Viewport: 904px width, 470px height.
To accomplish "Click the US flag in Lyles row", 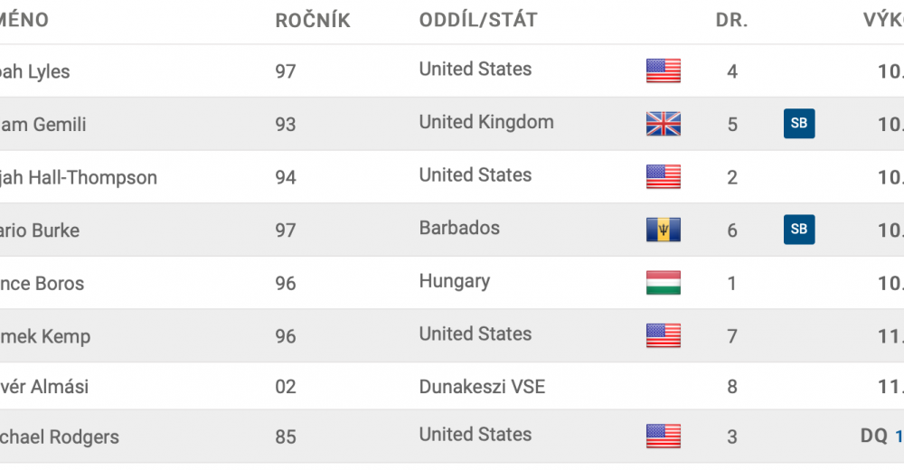I will (x=663, y=70).
